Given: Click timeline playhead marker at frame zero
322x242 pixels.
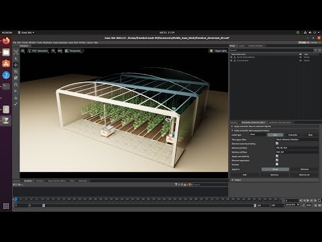Looking at the screenshot, I should (15, 199).
